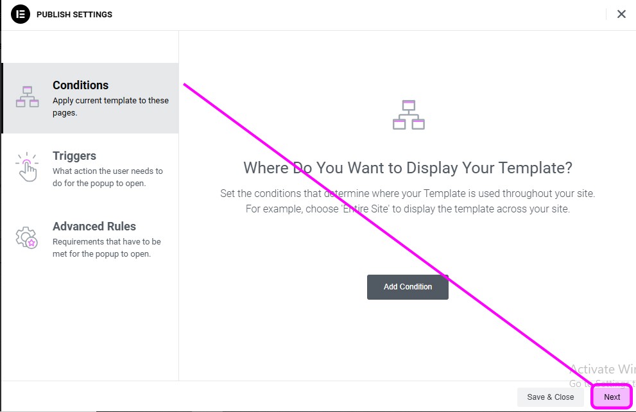636x412 pixels.
Task: Click the 'Where Do You Want to Display' heading
Action: 408,168
